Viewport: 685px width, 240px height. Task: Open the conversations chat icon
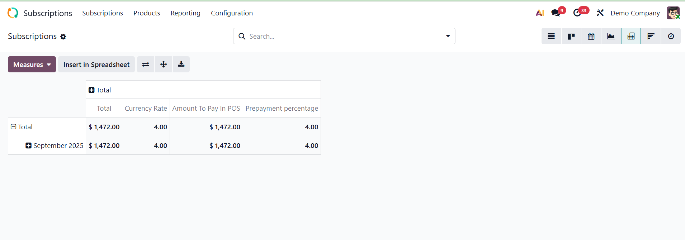(x=556, y=13)
